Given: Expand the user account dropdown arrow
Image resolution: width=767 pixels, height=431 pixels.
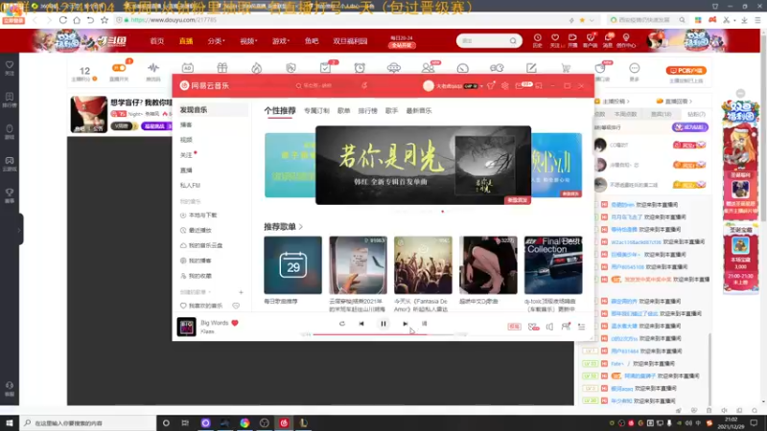Looking at the screenshot, I should click(x=481, y=86).
